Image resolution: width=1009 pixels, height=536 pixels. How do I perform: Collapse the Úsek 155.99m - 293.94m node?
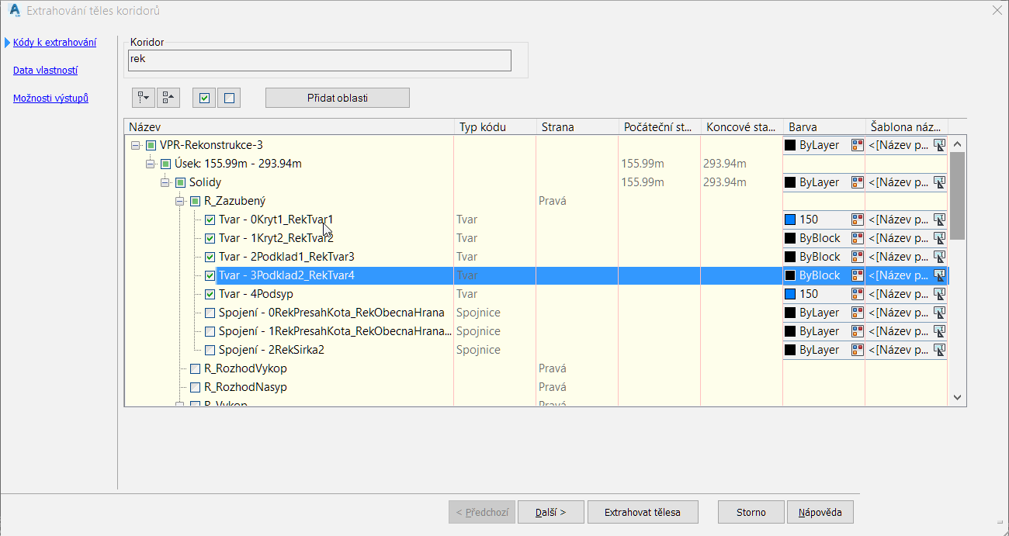coord(151,164)
